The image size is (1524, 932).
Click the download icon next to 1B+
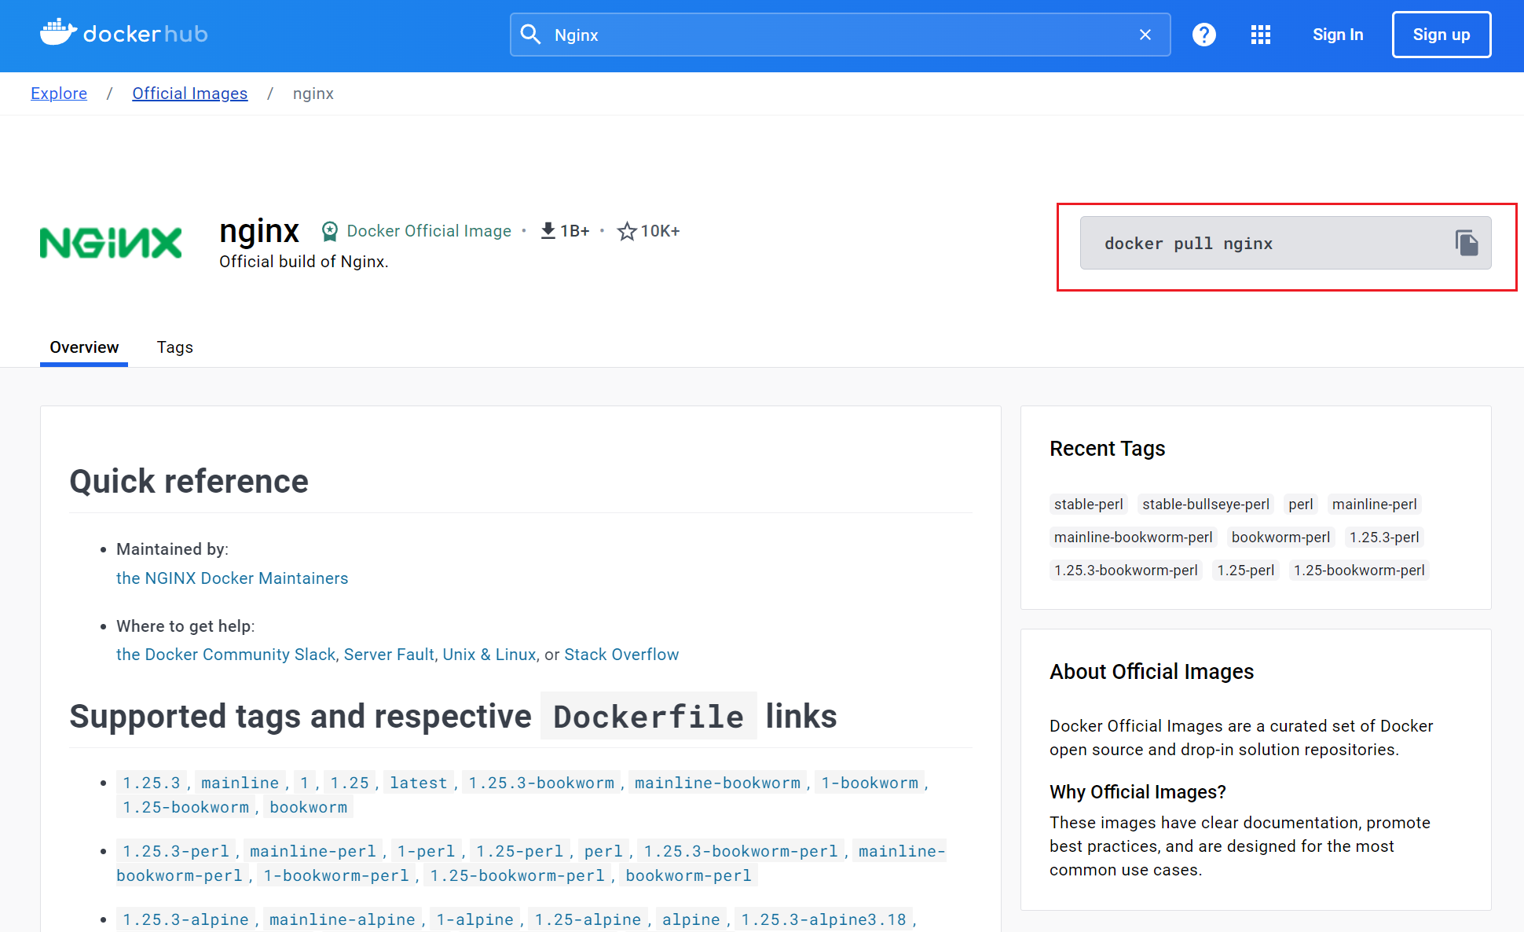coord(548,231)
